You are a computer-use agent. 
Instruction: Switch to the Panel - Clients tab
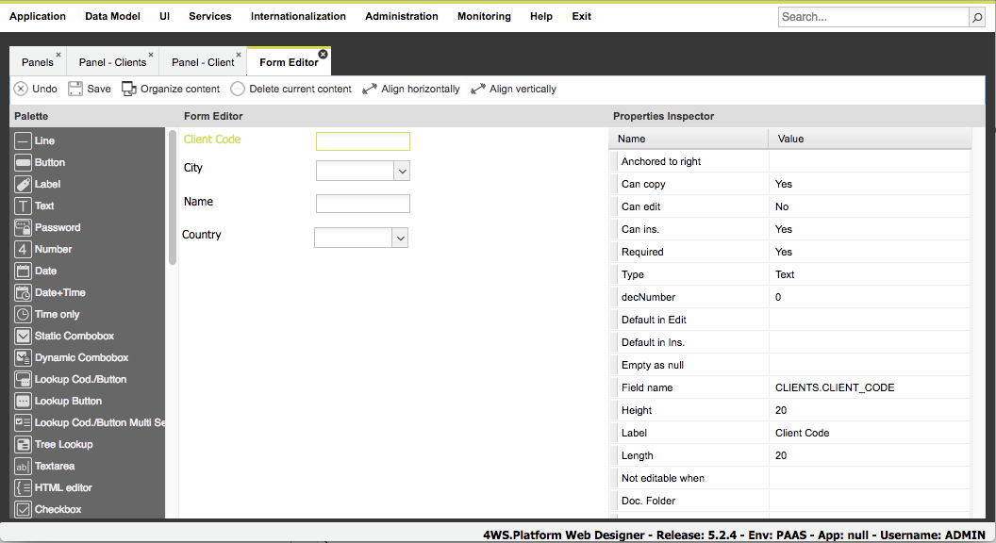click(x=112, y=62)
